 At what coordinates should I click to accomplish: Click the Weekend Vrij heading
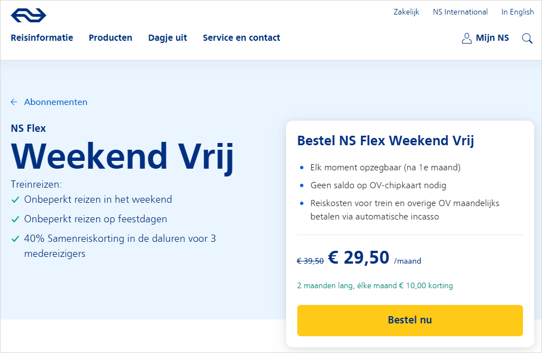tap(122, 156)
